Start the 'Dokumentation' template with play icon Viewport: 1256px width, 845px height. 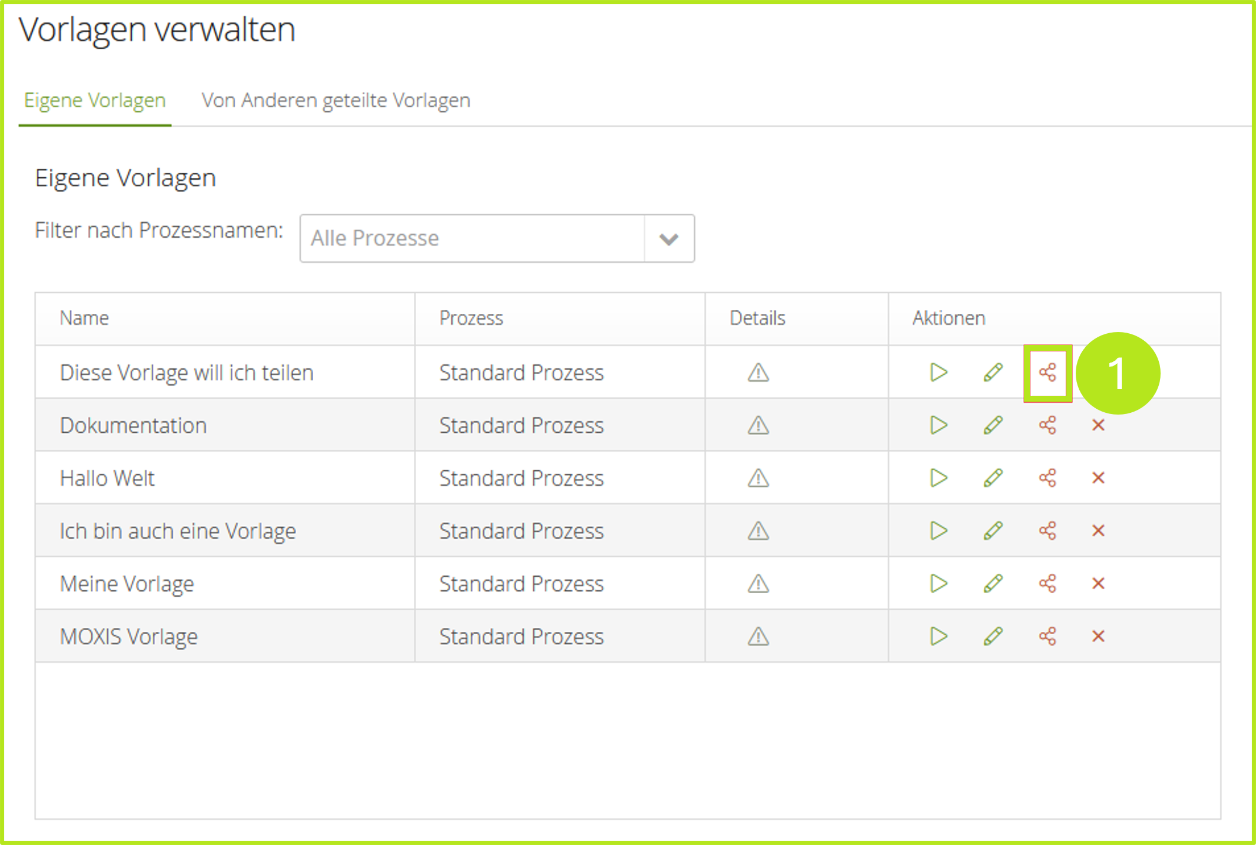(x=938, y=425)
